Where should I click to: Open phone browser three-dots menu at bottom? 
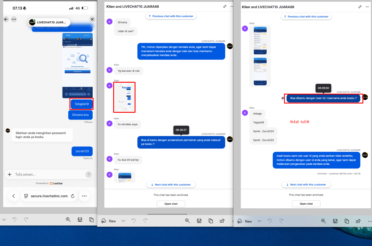(84, 196)
